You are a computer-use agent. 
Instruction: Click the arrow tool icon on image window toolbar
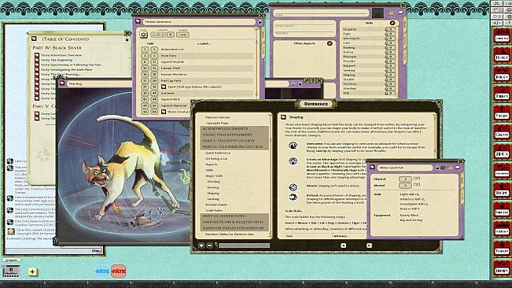(x=306, y=80)
